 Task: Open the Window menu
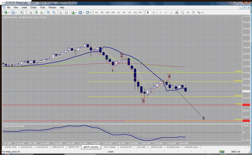(x=52, y=7)
